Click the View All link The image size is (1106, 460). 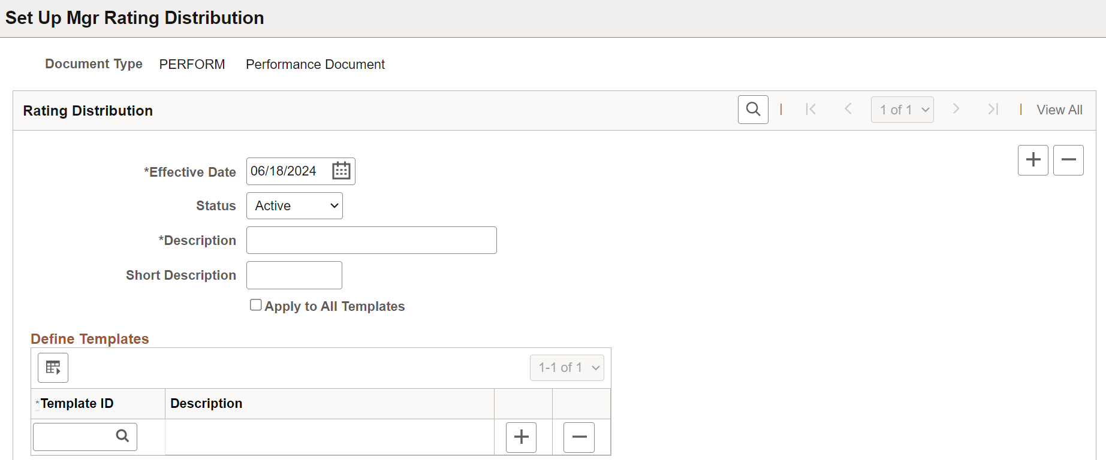pyautogui.click(x=1059, y=110)
